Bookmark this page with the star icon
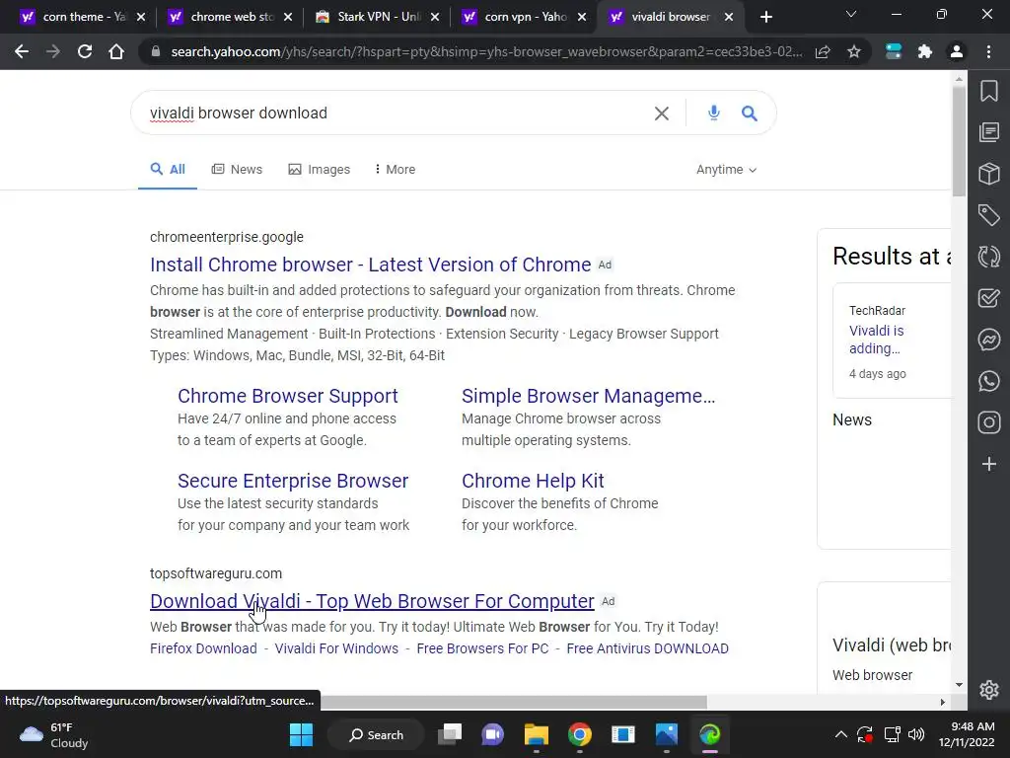Image resolution: width=1010 pixels, height=758 pixels. click(854, 51)
